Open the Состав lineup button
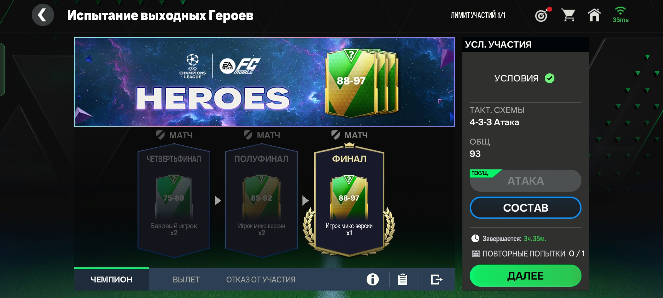The height and width of the screenshot is (298, 663). [x=525, y=208]
